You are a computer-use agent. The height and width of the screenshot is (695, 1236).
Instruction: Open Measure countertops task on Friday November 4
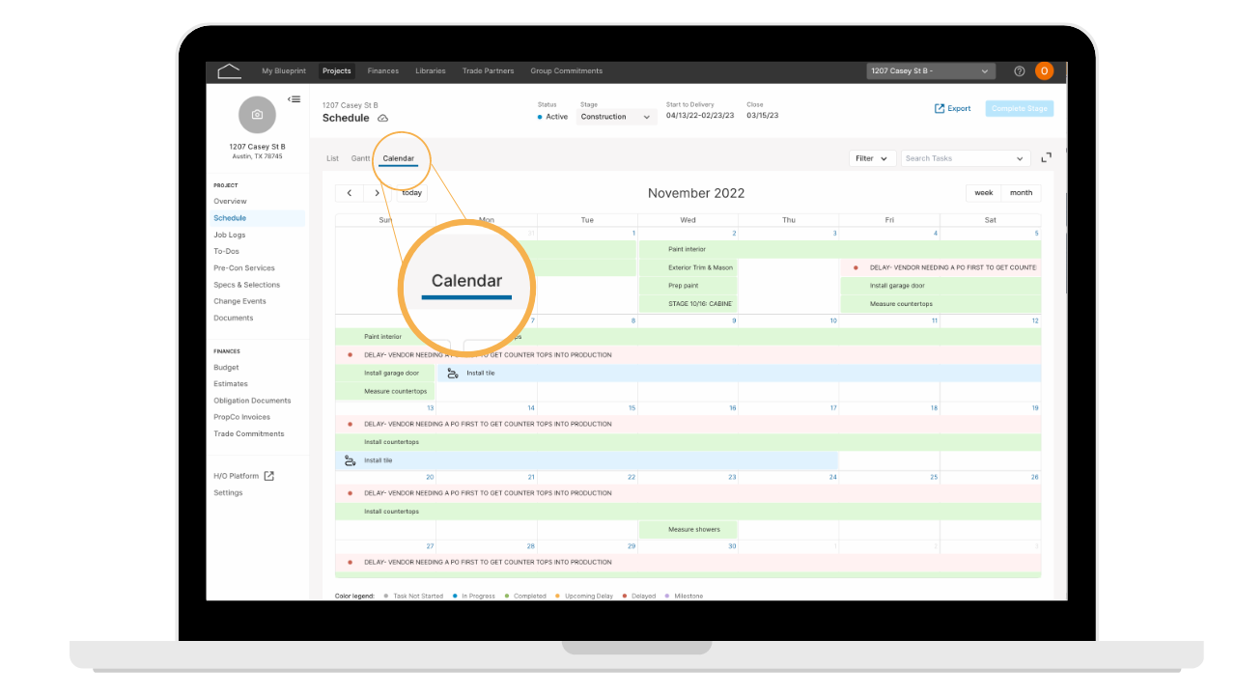941,304
